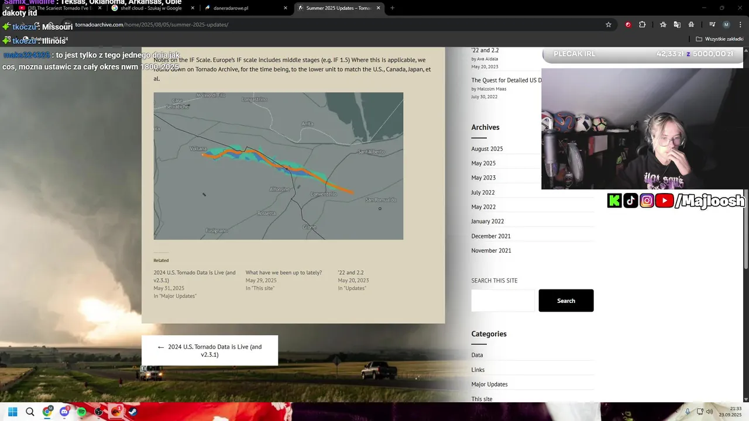
Task: Open author link 'Ava Aidala'
Action: [x=487, y=59]
